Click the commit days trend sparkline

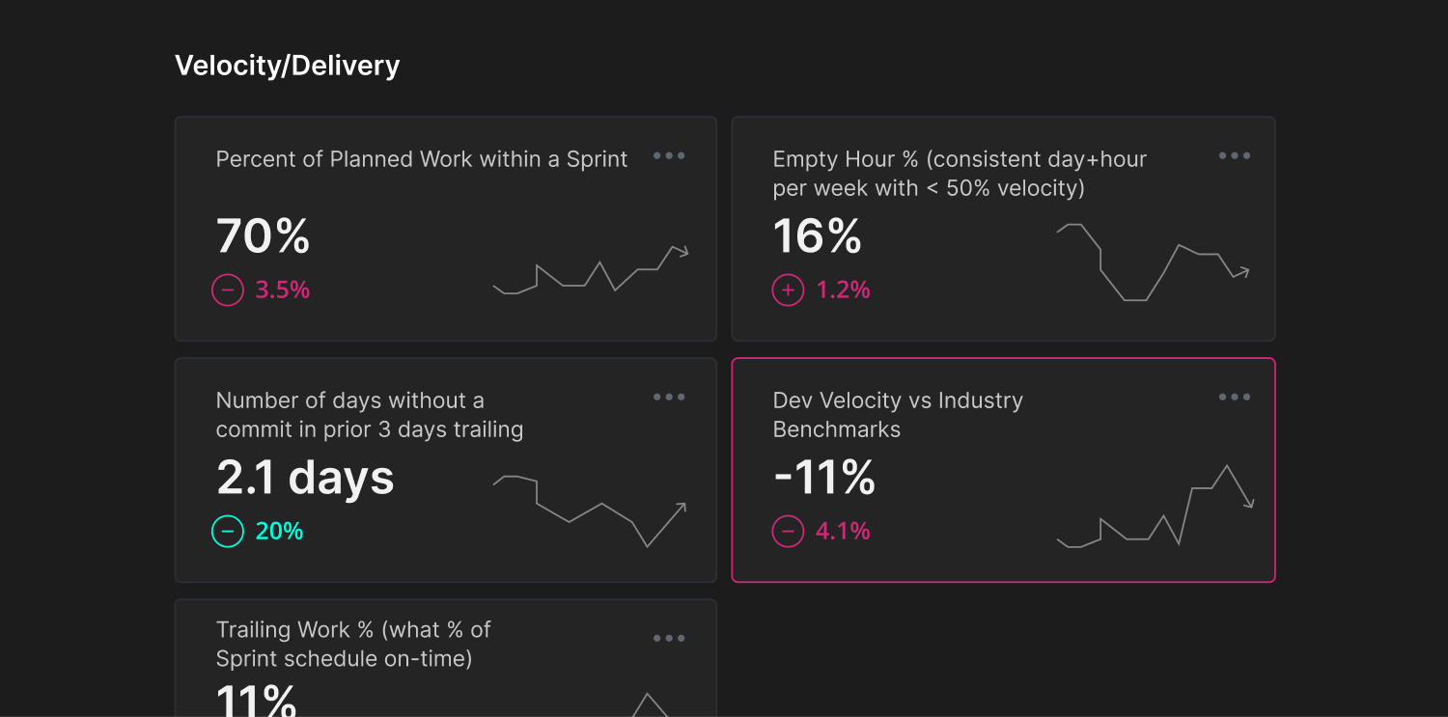tap(590, 510)
